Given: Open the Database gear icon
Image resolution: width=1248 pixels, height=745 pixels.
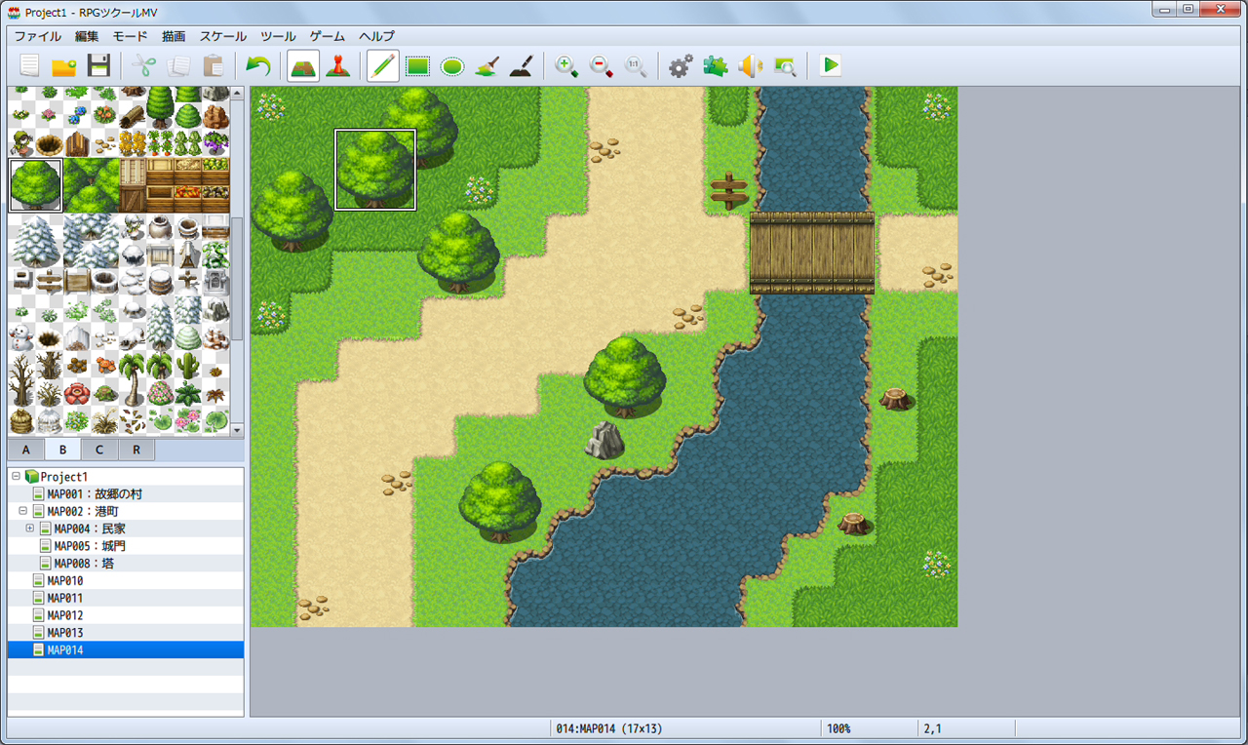Looking at the screenshot, I should click(681, 65).
